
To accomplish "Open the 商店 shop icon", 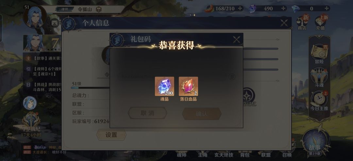I will 302,22.
